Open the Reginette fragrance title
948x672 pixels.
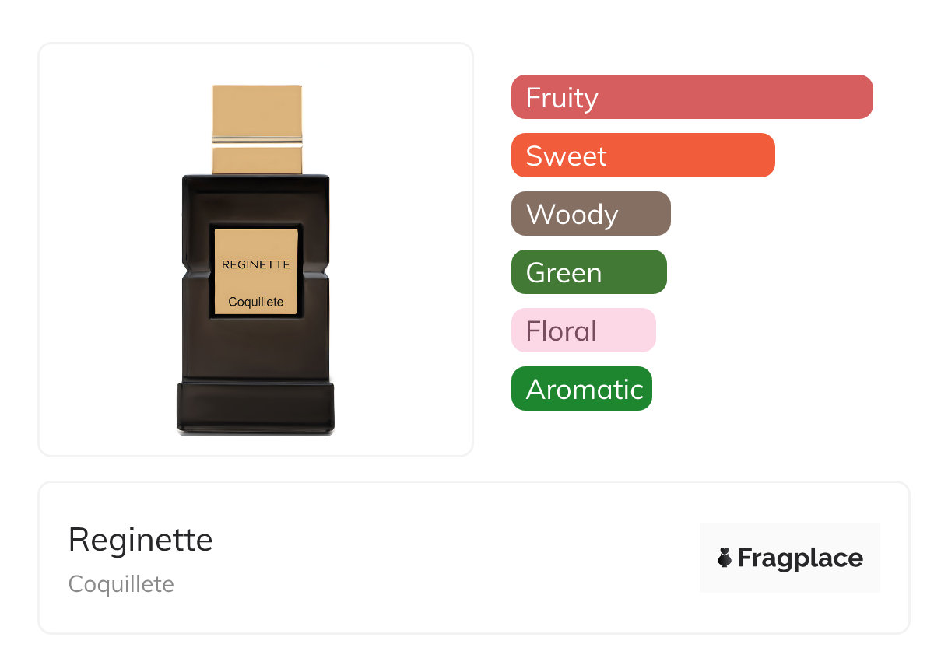pos(140,540)
